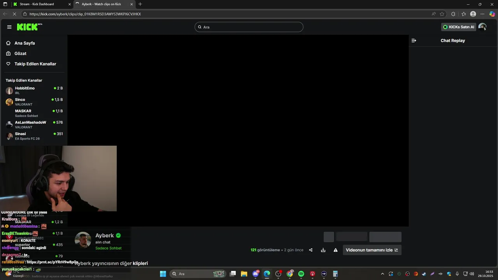Click the Kick search field
The image size is (498, 280).
click(x=249, y=27)
